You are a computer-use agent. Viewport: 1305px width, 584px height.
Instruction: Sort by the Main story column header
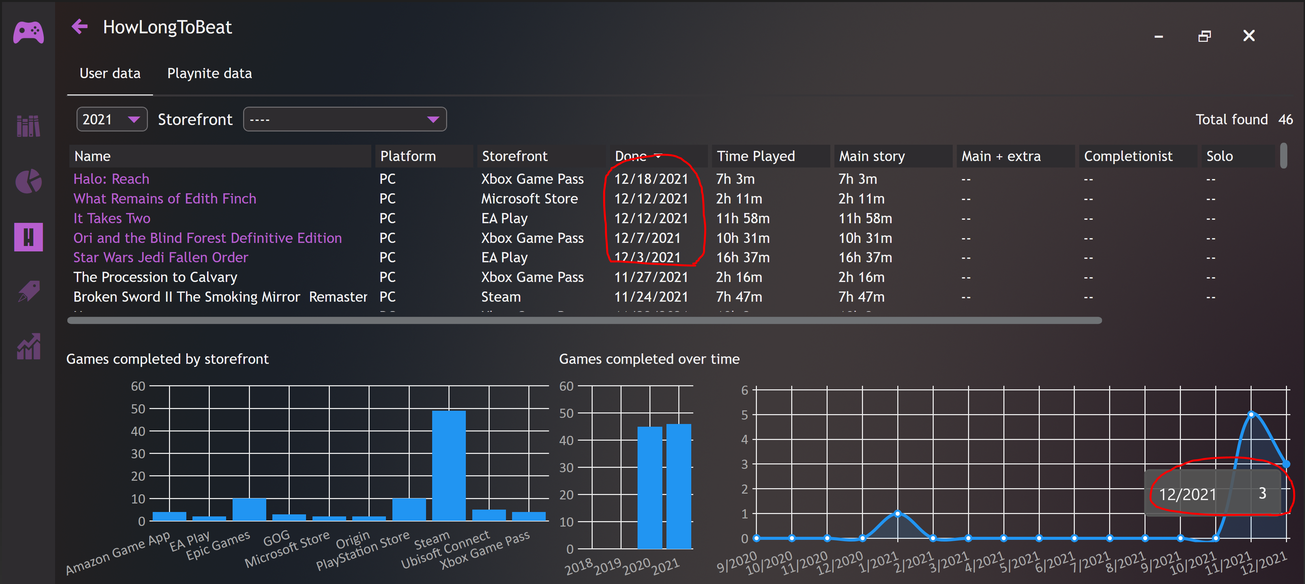coord(893,156)
